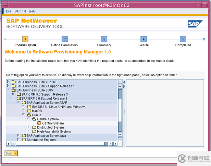The image size is (211, 166).
Task: Select the MaxDB folder icon
Action: 29,111
